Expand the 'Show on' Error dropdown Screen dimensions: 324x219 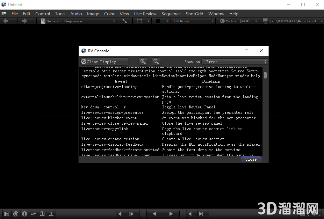pyautogui.click(x=235, y=62)
